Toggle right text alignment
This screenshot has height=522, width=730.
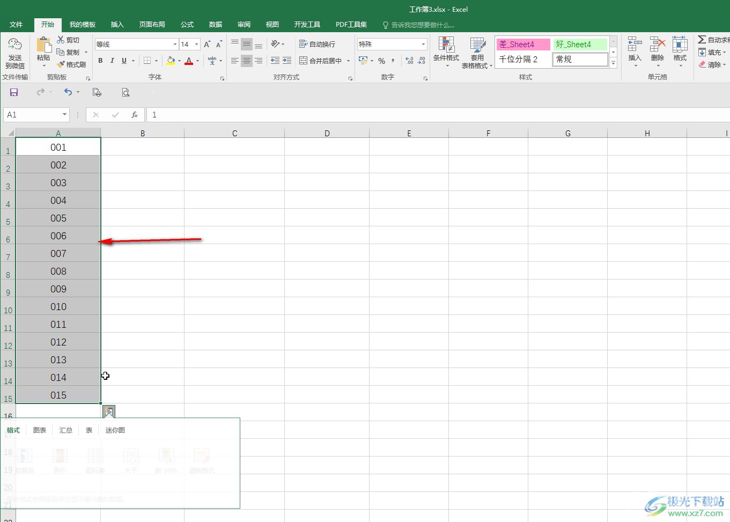tap(259, 61)
